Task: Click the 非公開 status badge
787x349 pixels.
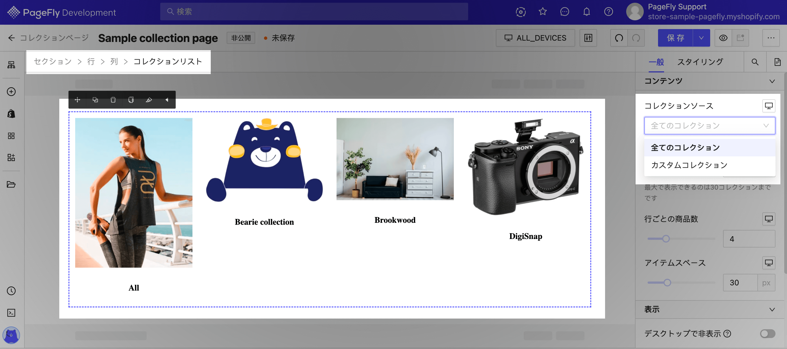Action: (x=241, y=38)
